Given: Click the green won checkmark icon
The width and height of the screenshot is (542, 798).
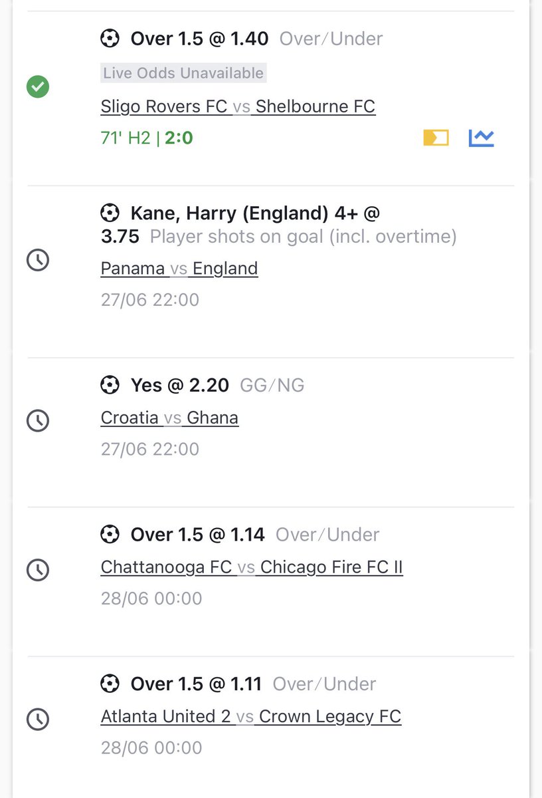Looking at the screenshot, I should [x=38, y=87].
